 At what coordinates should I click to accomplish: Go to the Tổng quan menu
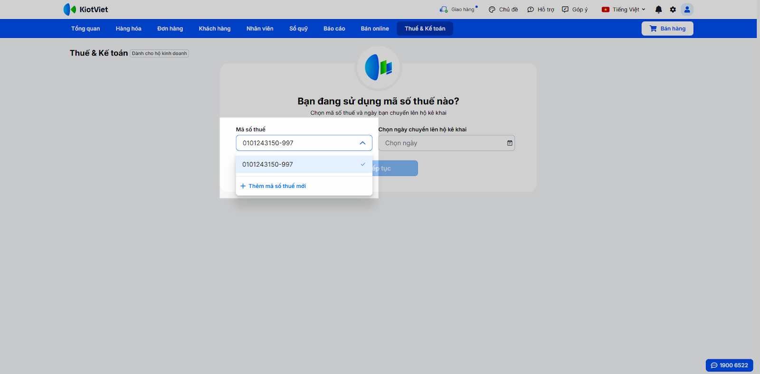pos(85,28)
